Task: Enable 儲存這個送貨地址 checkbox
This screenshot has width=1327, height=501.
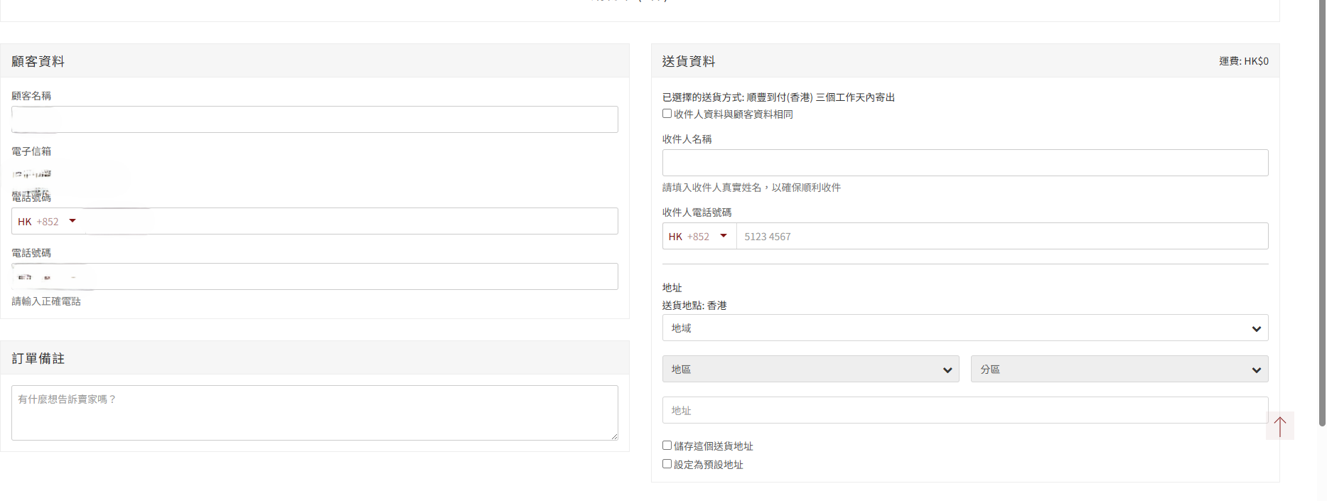Action: (667, 446)
